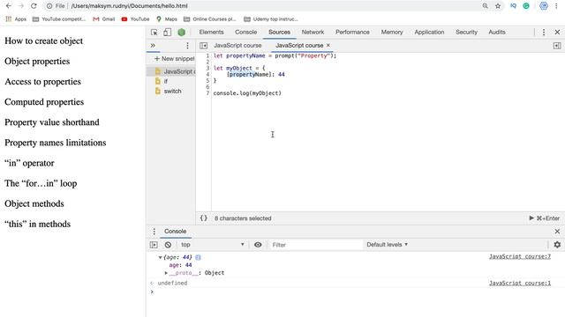Open the top execution context dropdown

(213, 245)
